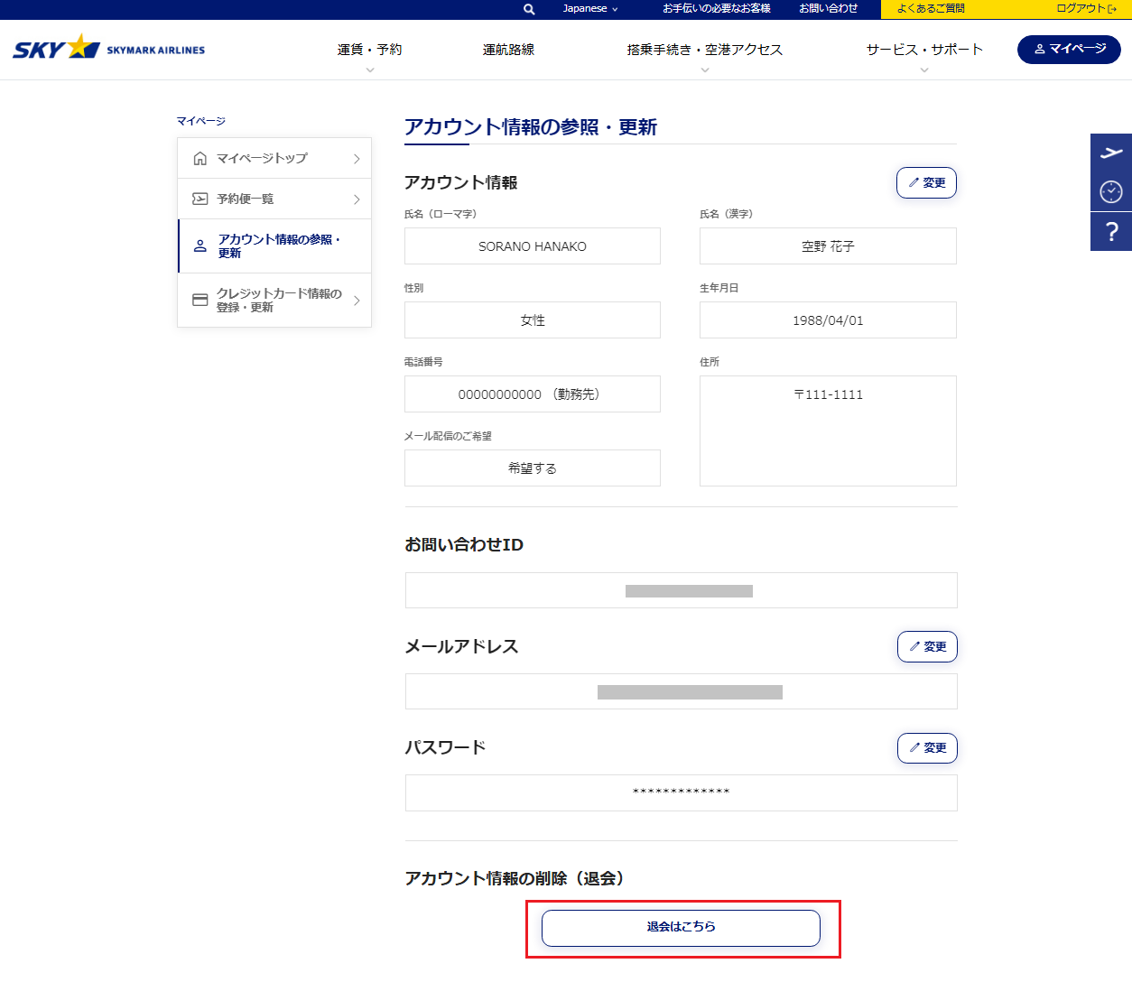The image size is (1132, 982).
Task: Open the question mark help side icon
Action: point(1111,232)
